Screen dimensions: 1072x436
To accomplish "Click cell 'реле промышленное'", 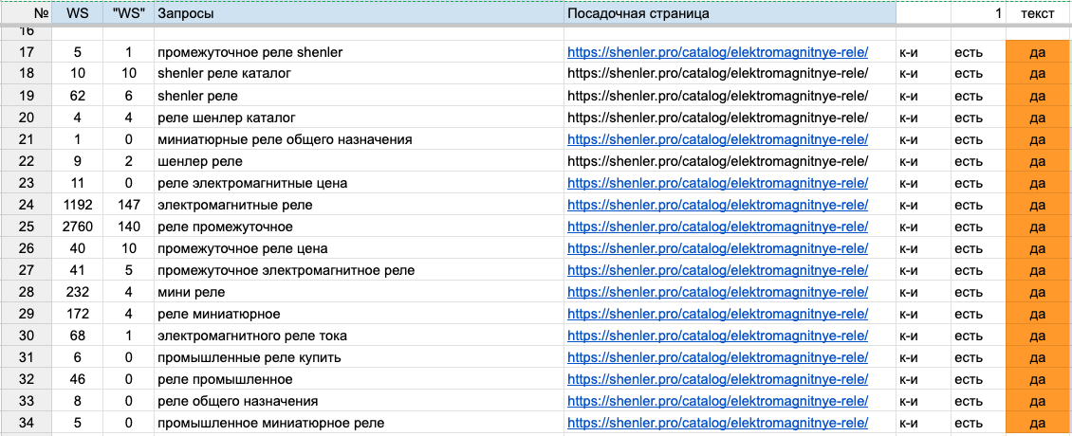I will (x=359, y=379).
